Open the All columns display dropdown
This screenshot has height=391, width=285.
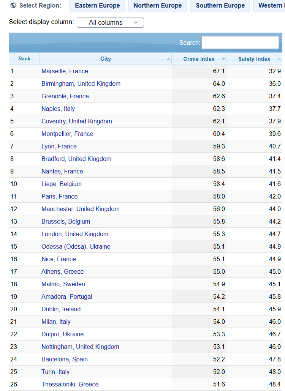tap(110, 22)
